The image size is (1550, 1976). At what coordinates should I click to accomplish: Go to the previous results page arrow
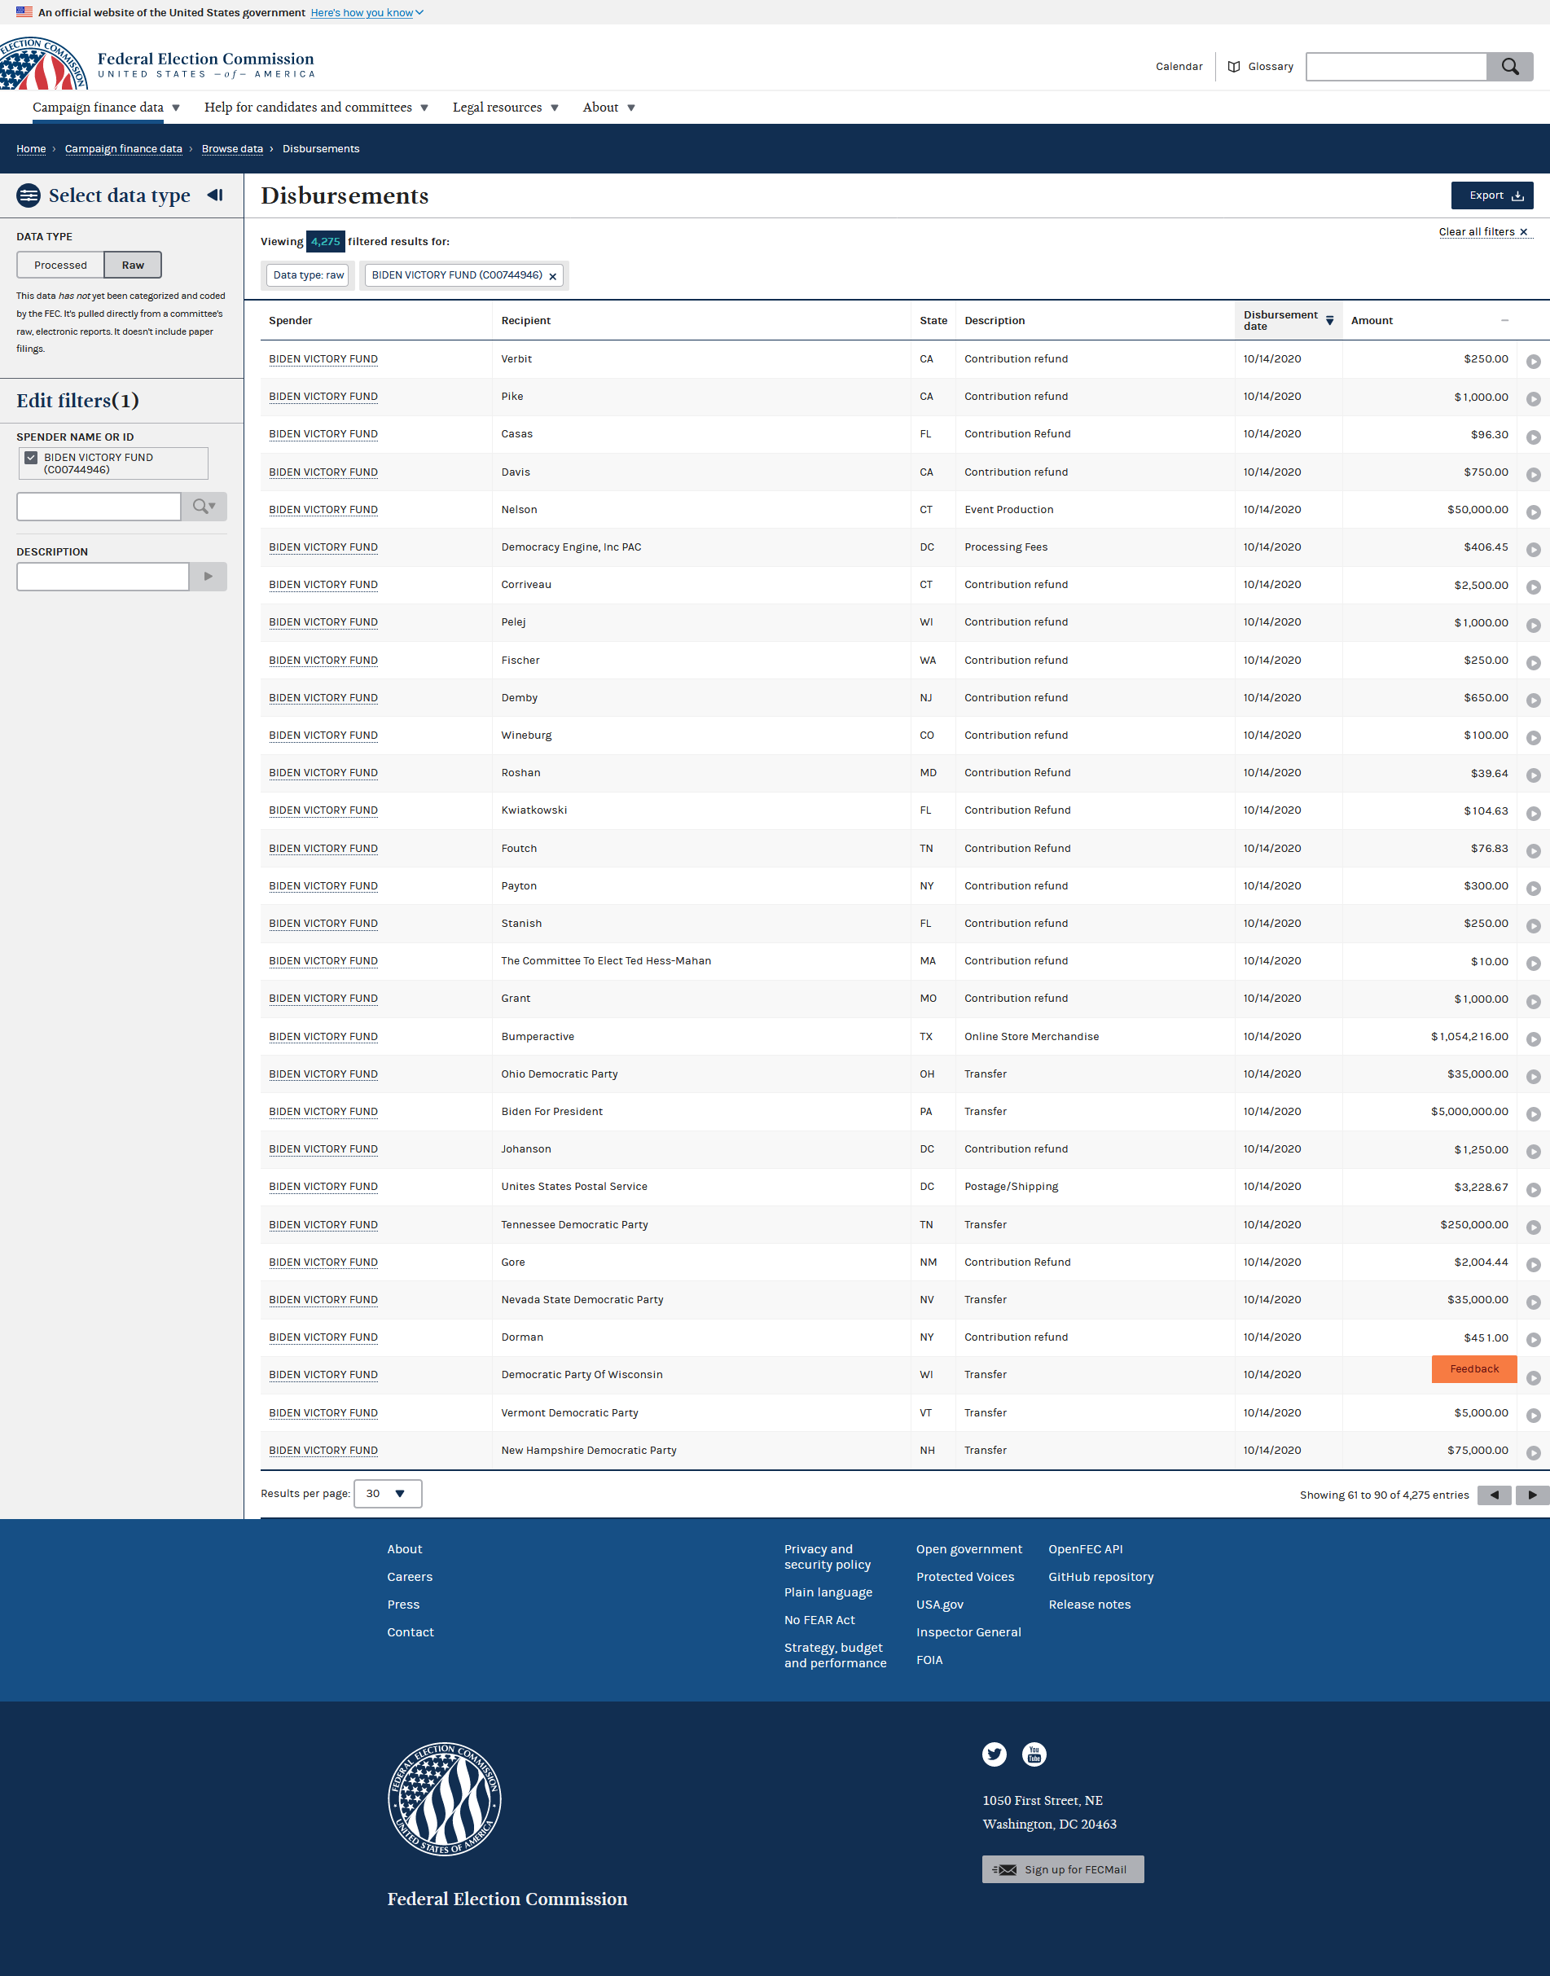[x=1494, y=1495]
